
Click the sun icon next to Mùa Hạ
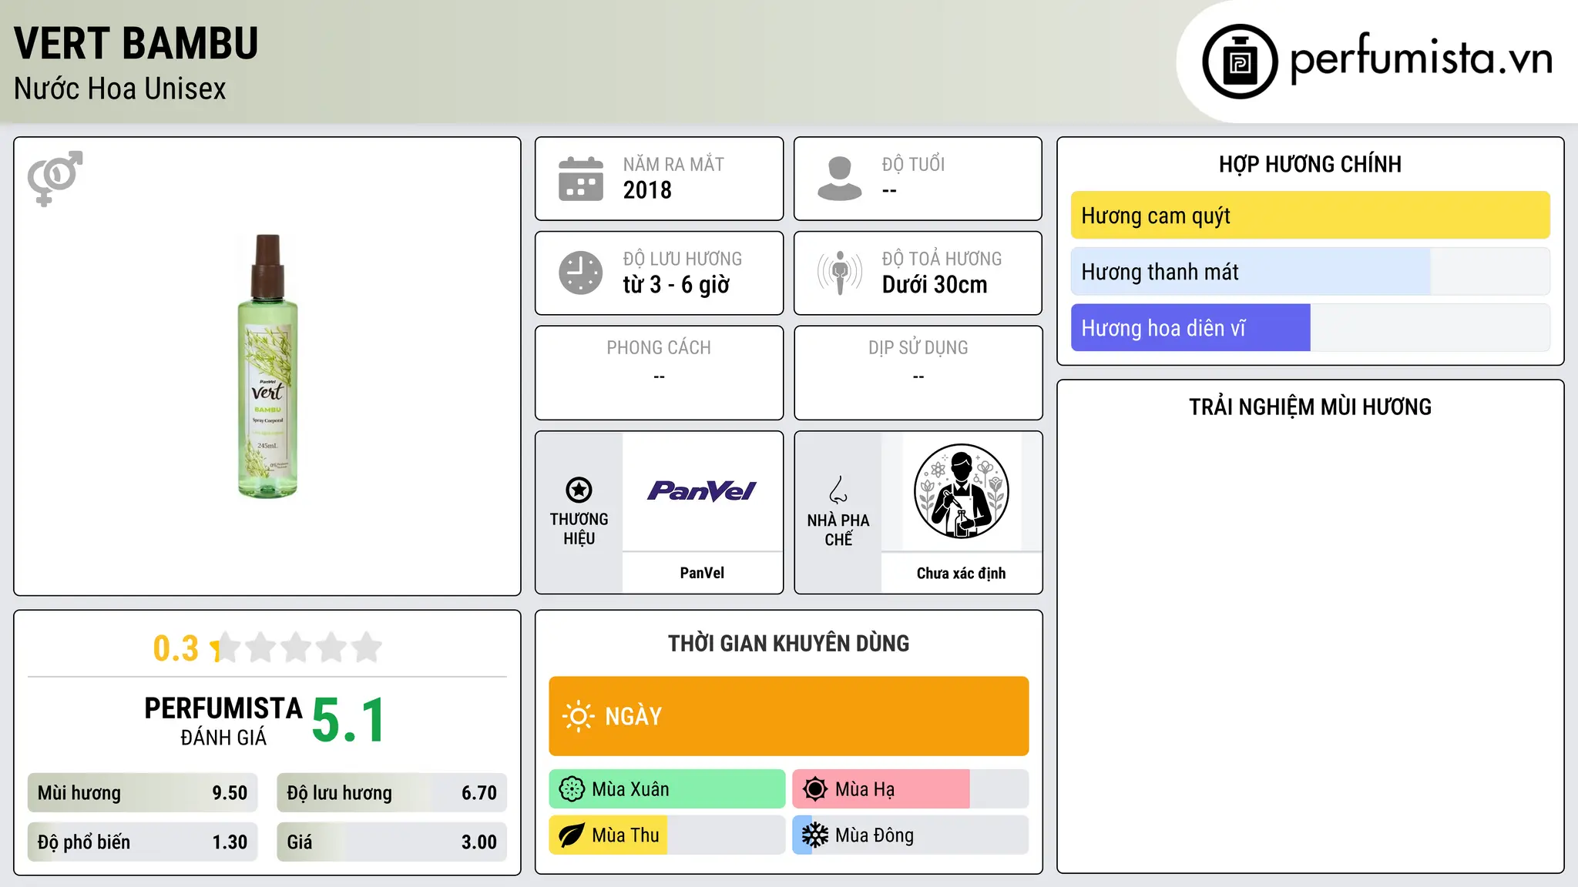(x=815, y=789)
